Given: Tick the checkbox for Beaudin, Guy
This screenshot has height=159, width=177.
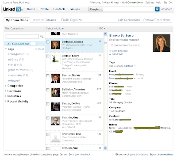Looking at the screenshot, I should click(48, 118).
